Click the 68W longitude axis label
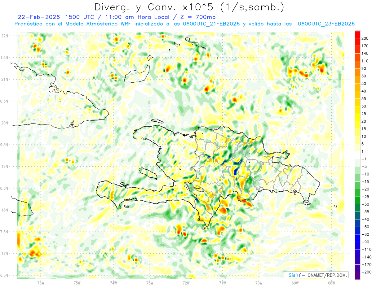 point(331,283)
